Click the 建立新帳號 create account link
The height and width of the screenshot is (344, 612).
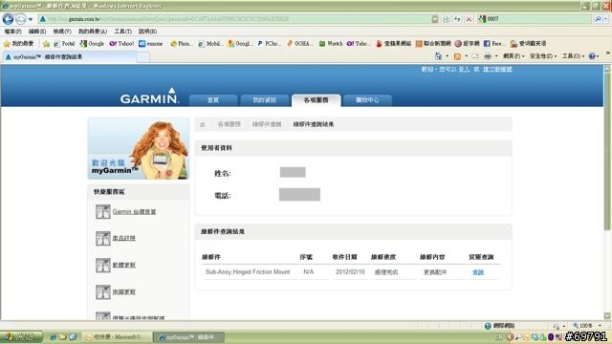pos(497,69)
